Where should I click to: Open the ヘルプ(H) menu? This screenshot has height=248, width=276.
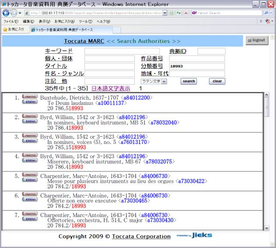(103, 21)
